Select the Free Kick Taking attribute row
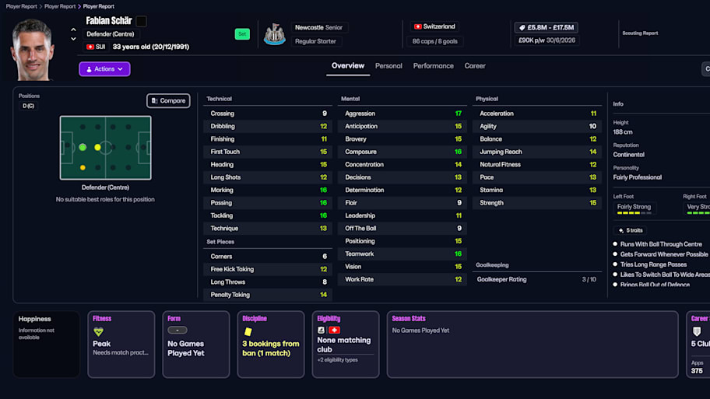Viewport: 710px width, 399px height. tap(268, 269)
